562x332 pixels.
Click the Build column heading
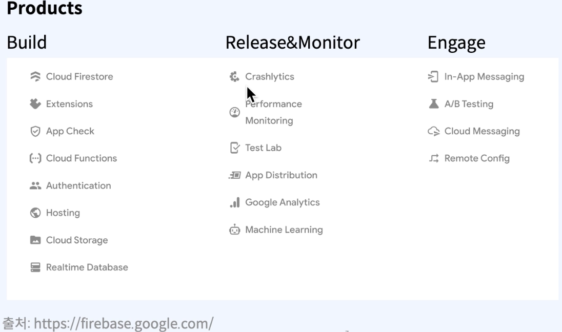(x=27, y=42)
